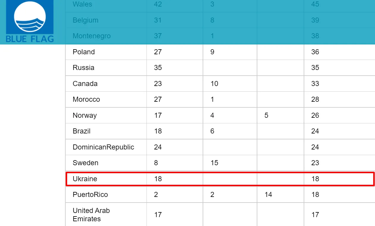This screenshot has width=375, height=226.
Task: Click Canada's value 10 cell
Action: (214, 84)
